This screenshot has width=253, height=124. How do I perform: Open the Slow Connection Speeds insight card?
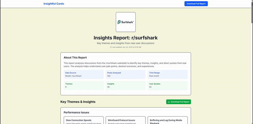click(83, 120)
